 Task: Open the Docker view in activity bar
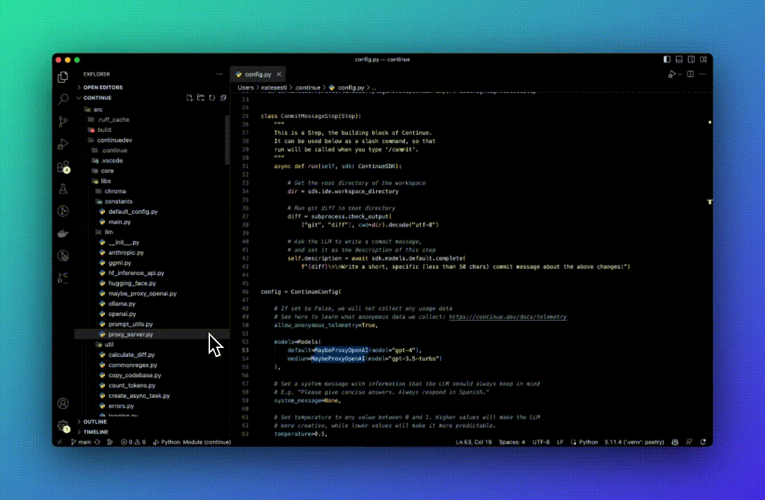point(63,234)
